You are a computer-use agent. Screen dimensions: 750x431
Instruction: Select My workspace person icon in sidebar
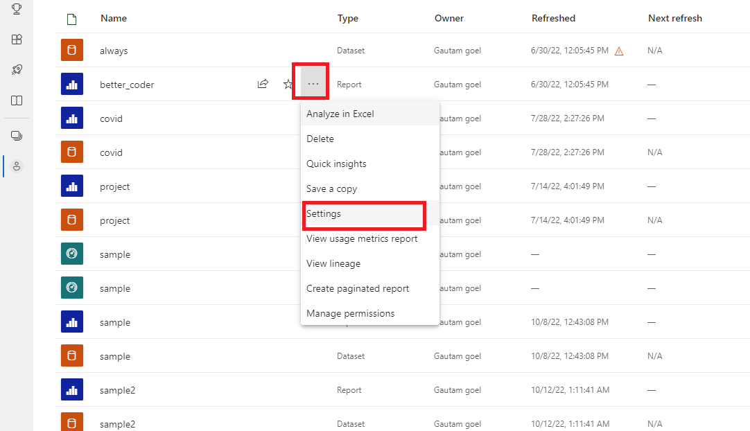pos(17,166)
